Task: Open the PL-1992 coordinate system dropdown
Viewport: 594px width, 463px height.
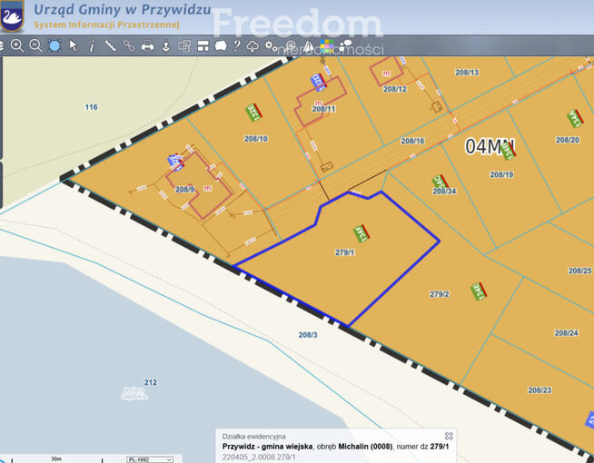Action: point(150,459)
